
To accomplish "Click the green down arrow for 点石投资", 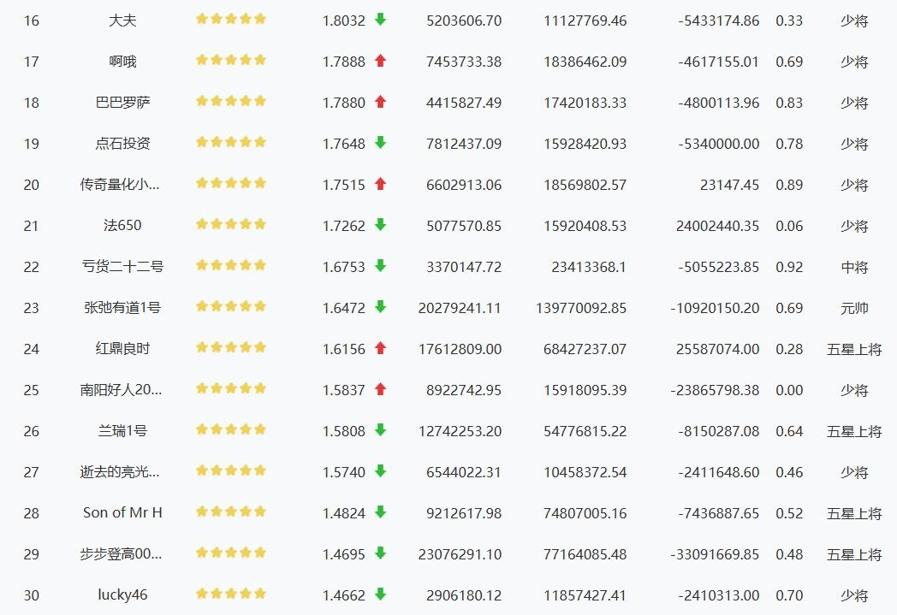I will 380,143.
